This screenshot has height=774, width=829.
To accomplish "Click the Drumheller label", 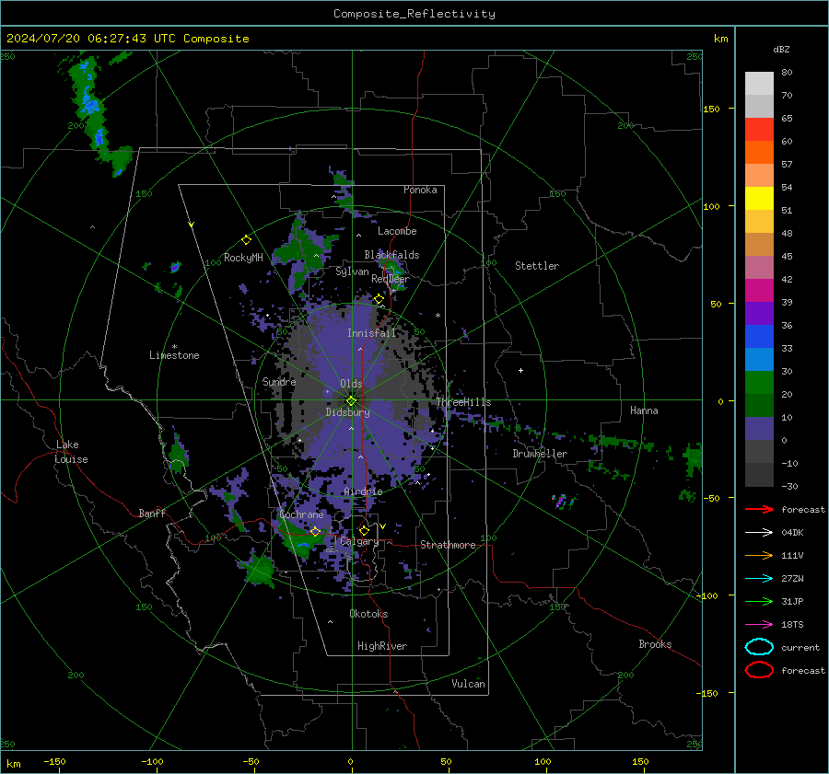I will click(x=540, y=454).
